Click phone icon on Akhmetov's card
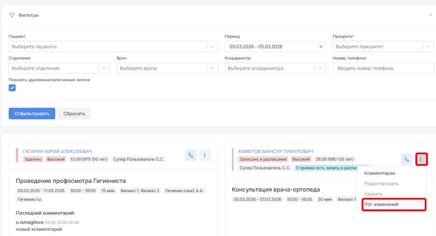 407,159
